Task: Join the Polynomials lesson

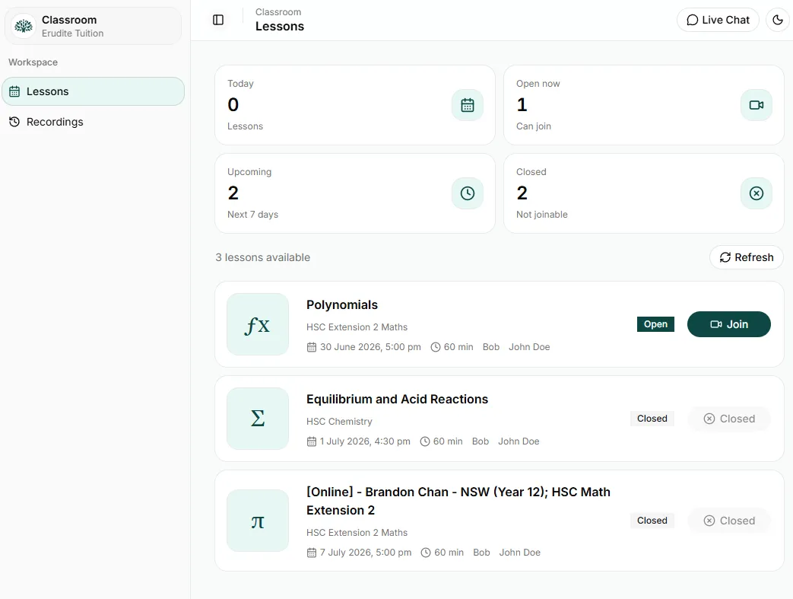Action: 729,324
